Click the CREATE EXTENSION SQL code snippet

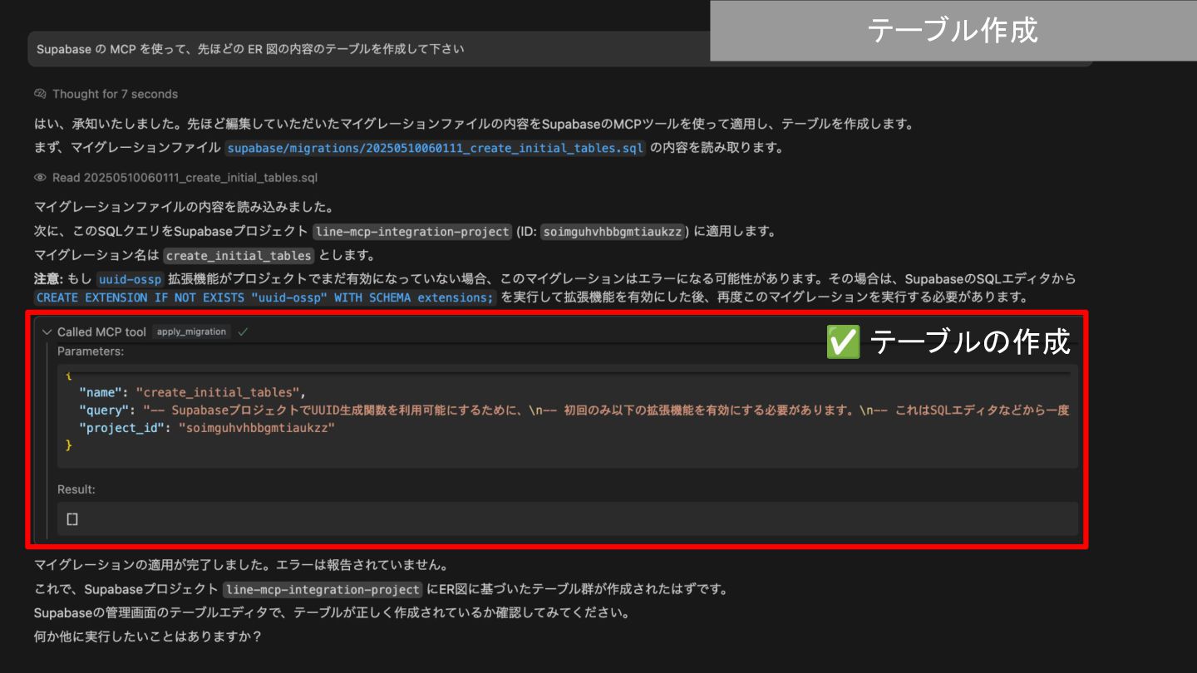pos(265,297)
